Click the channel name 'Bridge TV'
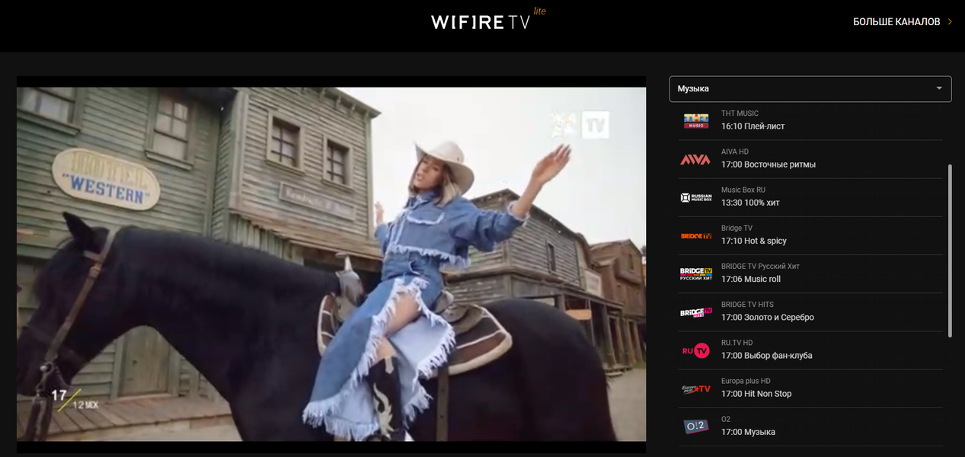965x457 pixels. click(x=737, y=228)
